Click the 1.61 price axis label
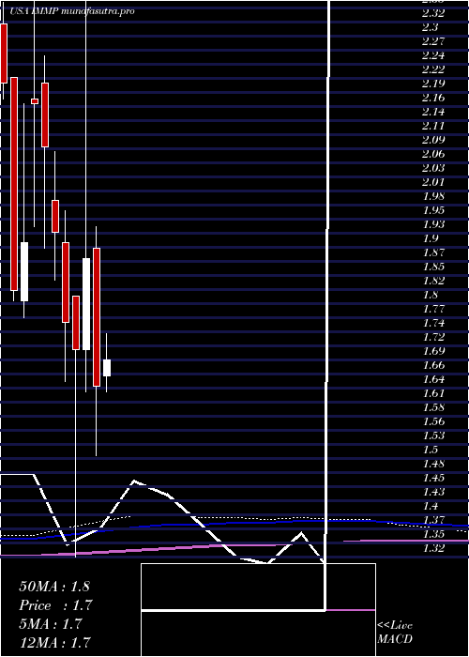This screenshot has width=469, height=657. 433,393
